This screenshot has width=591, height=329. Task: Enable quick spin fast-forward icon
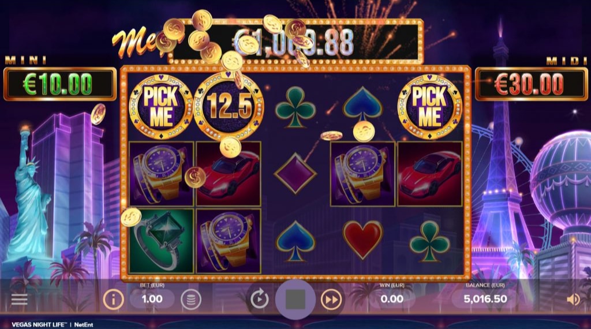point(331,300)
